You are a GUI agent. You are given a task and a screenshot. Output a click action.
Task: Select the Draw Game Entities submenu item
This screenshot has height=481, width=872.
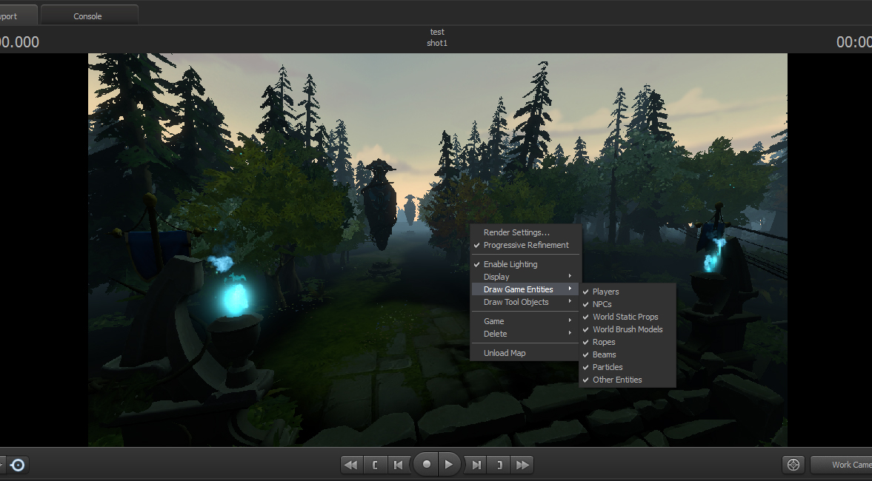(x=525, y=289)
